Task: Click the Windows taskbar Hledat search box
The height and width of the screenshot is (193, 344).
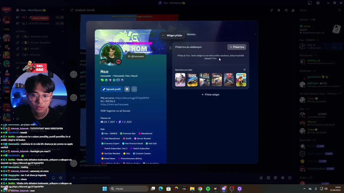Action: pyautogui.click(x=128, y=189)
